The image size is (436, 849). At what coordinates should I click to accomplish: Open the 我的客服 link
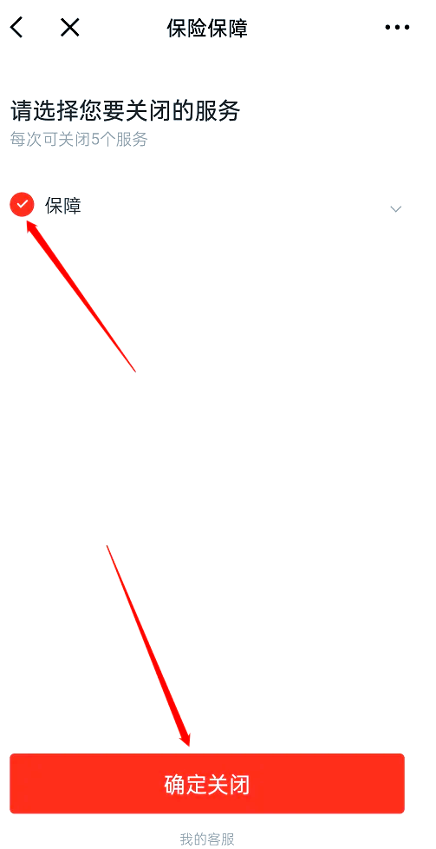(x=207, y=839)
